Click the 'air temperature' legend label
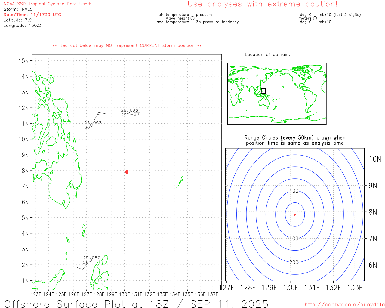The height and width of the screenshot is (308, 385). [x=174, y=15]
